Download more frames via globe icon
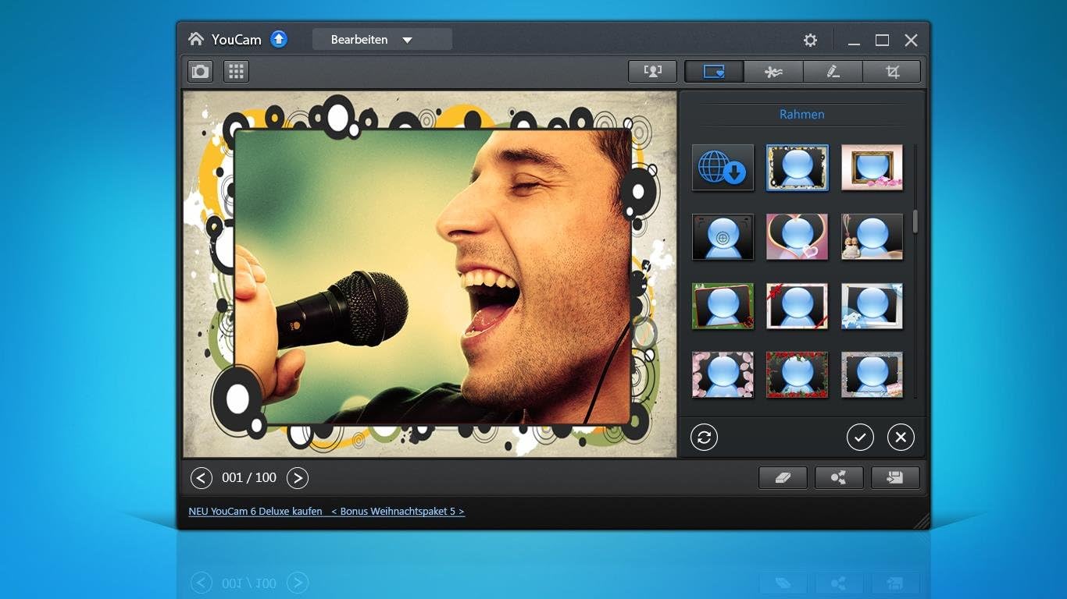The width and height of the screenshot is (1067, 599). [x=723, y=168]
